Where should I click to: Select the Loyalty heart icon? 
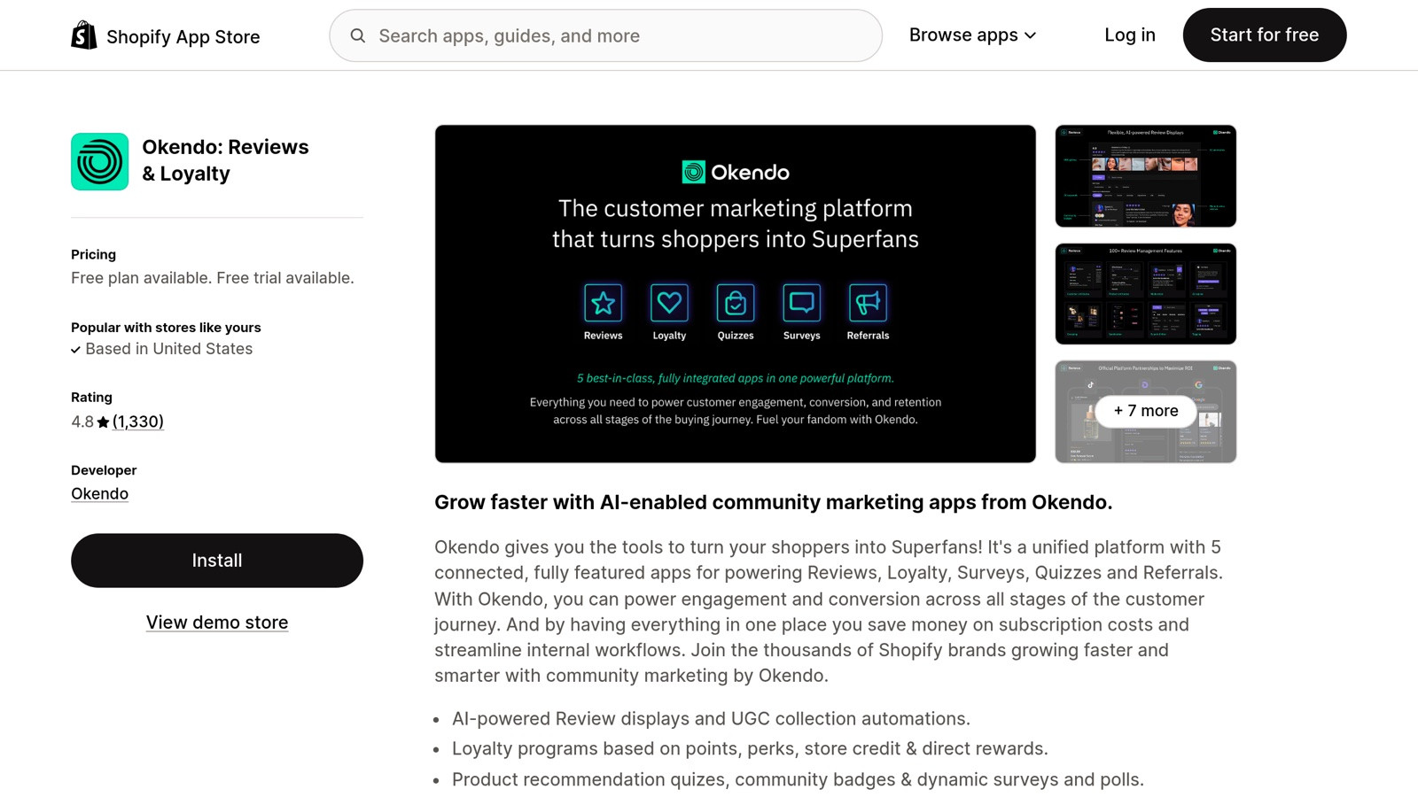pos(669,305)
